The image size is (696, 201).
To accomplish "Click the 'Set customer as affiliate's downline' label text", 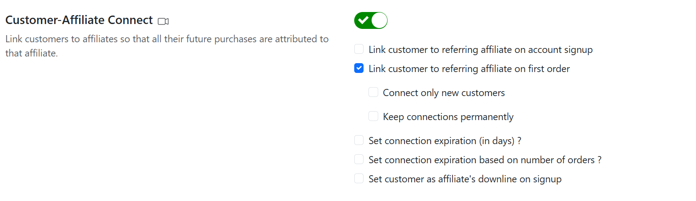I will tap(465, 179).
